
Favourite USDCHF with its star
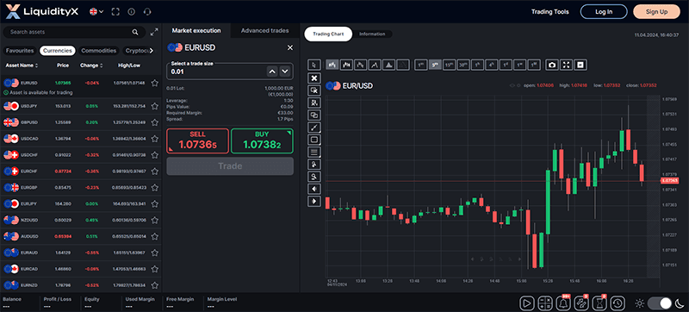click(x=155, y=154)
